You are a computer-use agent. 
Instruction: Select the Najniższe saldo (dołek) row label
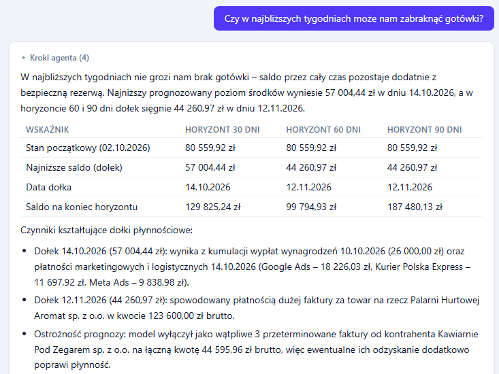74,167
